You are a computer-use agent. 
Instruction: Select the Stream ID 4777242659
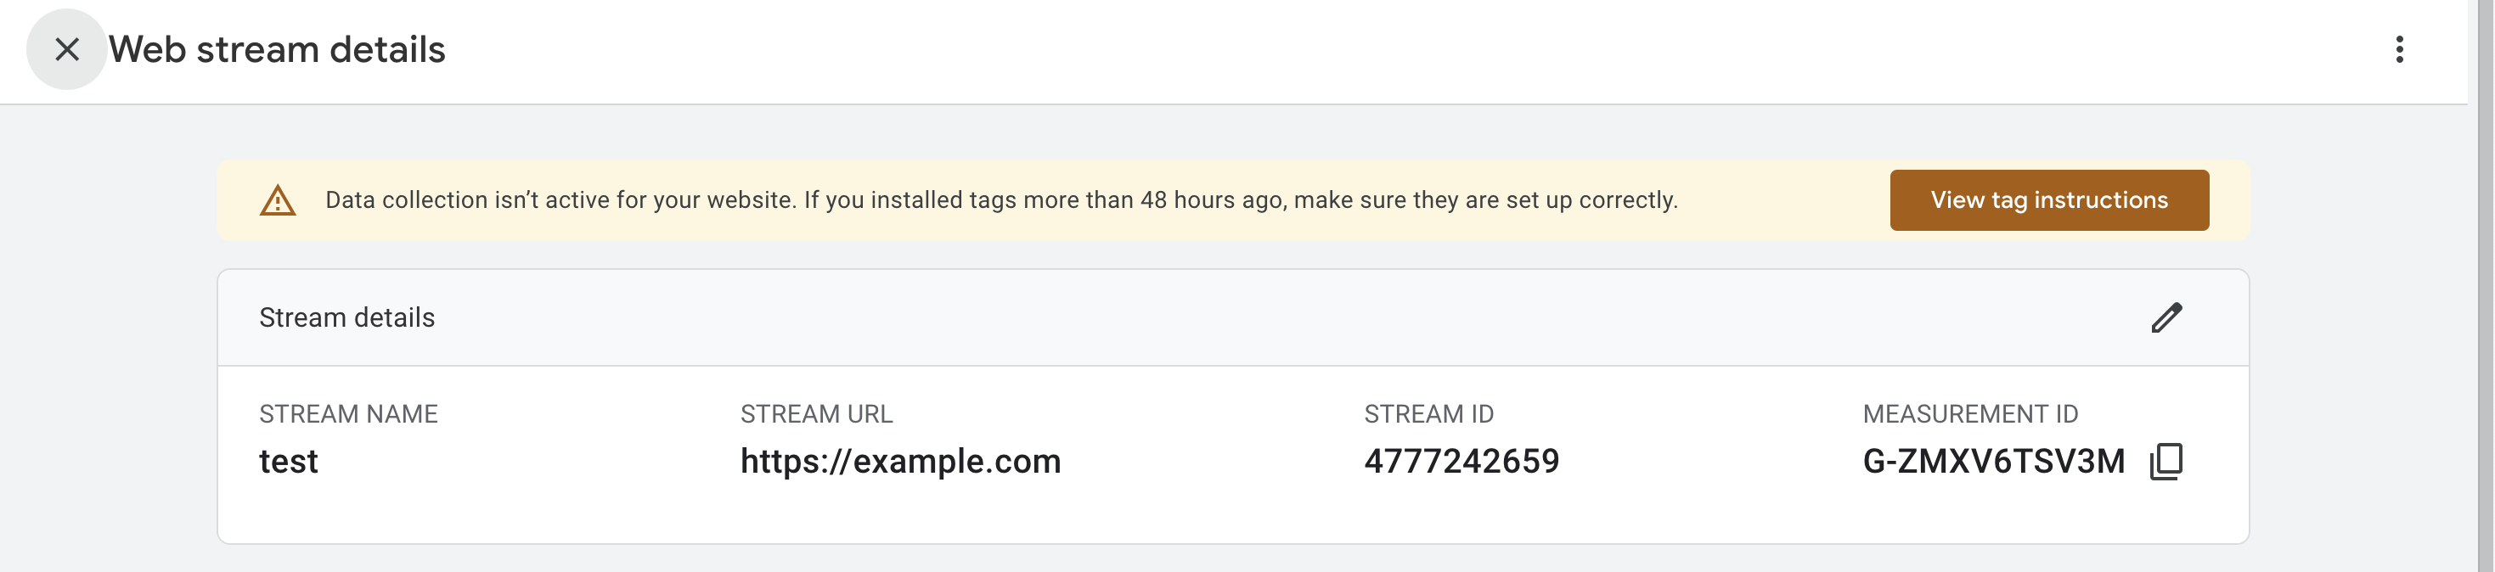click(x=1462, y=462)
